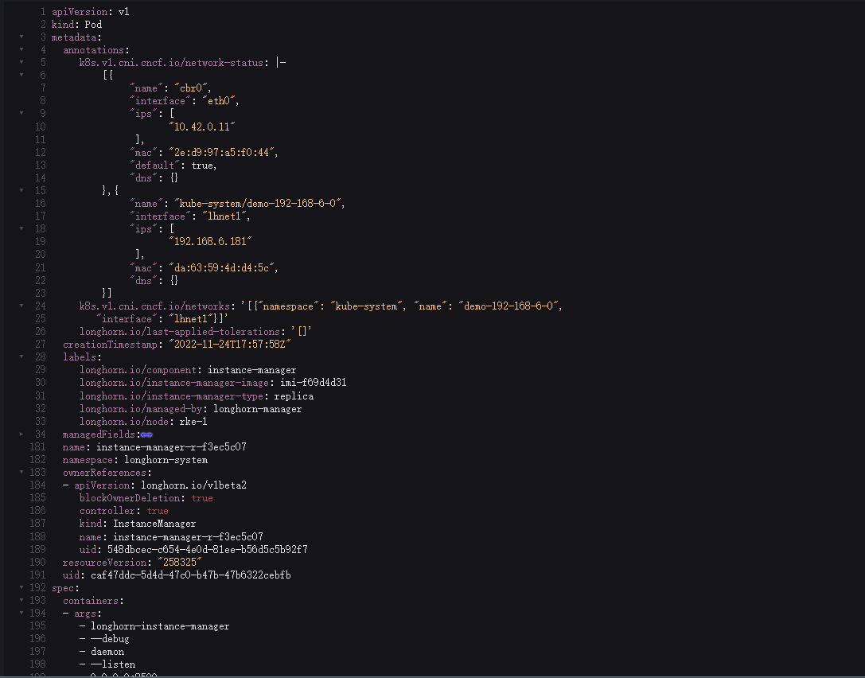Collapse the annotations section
The width and height of the screenshot is (865, 678).
pyautogui.click(x=22, y=49)
